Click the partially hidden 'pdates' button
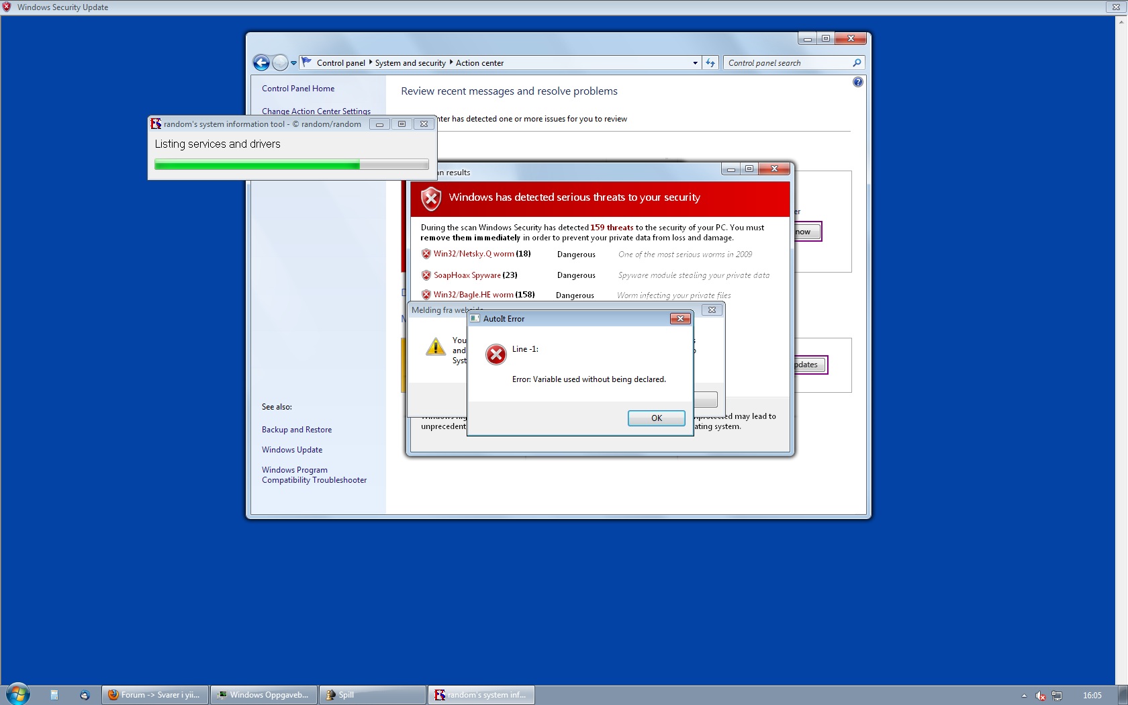The image size is (1128, 705). pyautogui.click(x=810, y=365)
